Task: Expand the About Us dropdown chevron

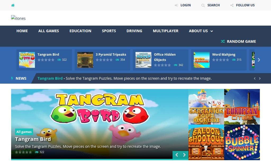Action: [211, 31]
